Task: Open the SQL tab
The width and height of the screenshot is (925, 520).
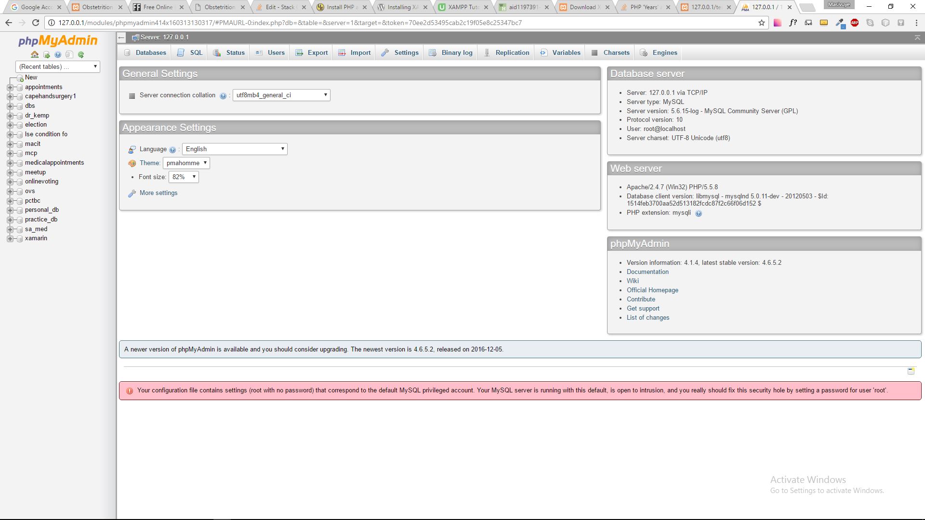Action: (x=190, y=53)
